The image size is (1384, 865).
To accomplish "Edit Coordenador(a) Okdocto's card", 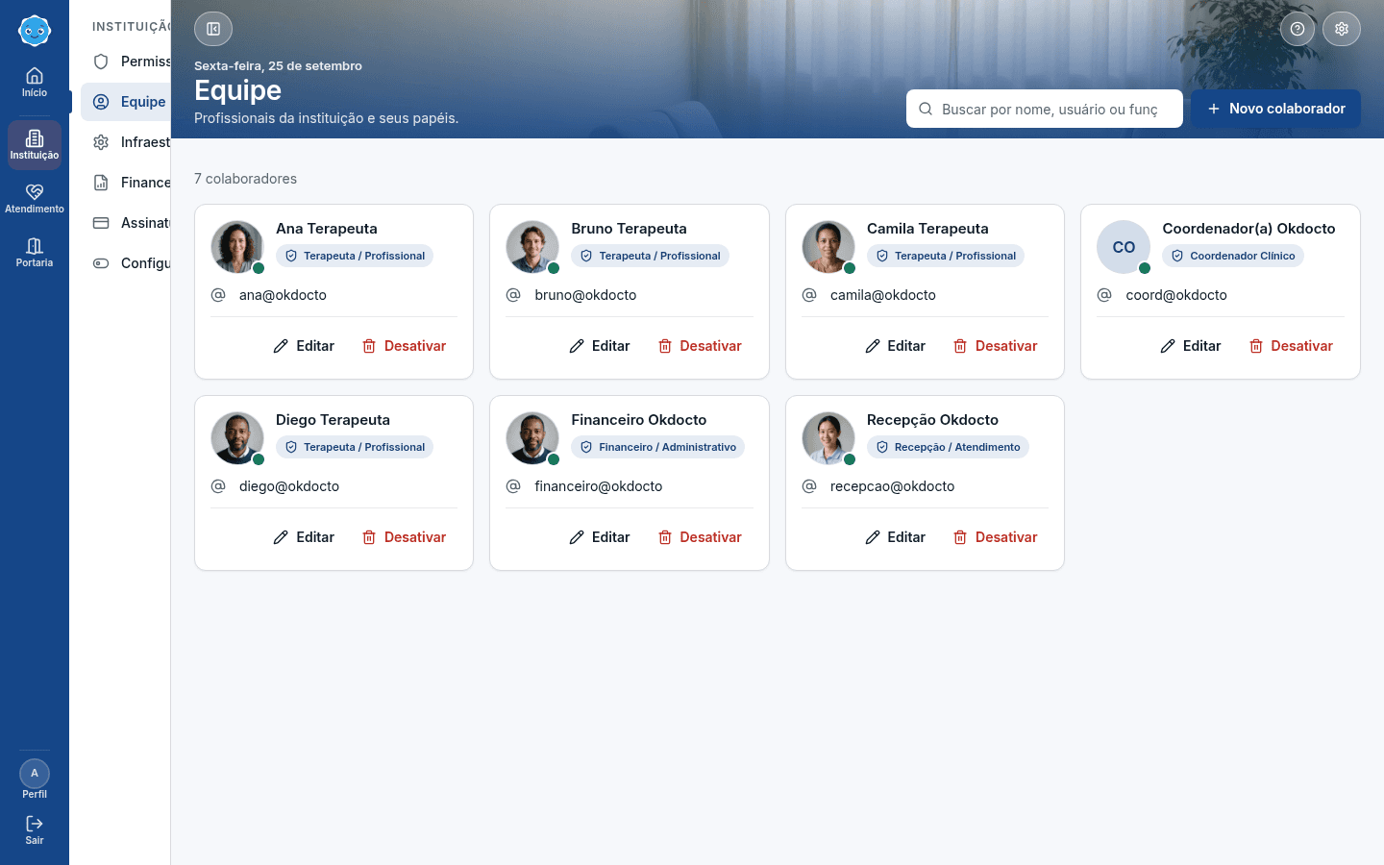I will 1191,346.
